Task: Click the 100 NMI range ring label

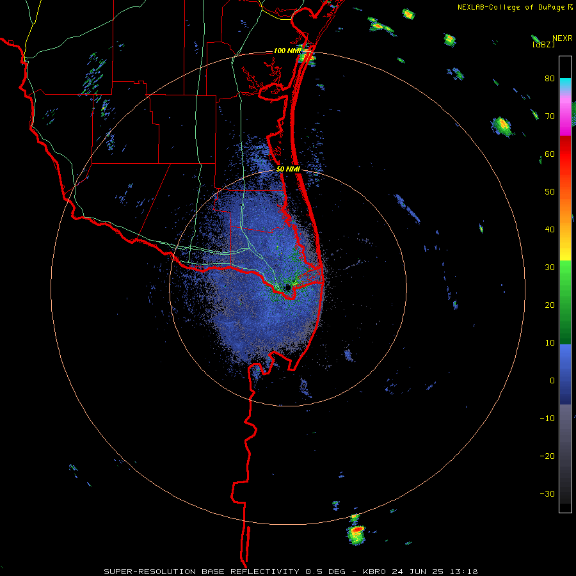Action: coord(287,51)
